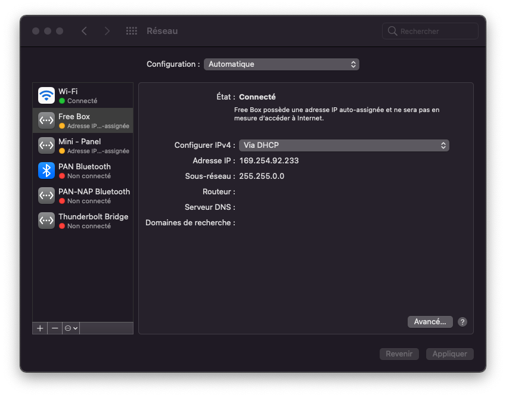Click the green Wi-Fi status dot

62,101
